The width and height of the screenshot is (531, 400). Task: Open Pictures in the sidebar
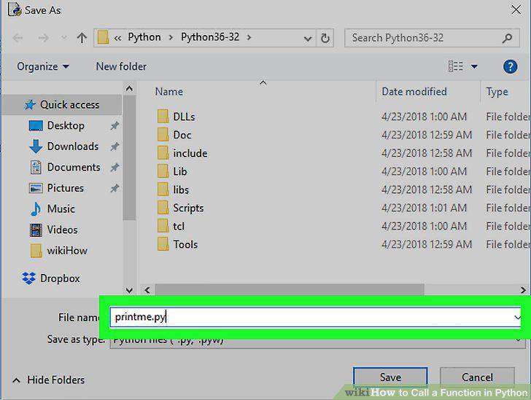[x=66, y=188]
